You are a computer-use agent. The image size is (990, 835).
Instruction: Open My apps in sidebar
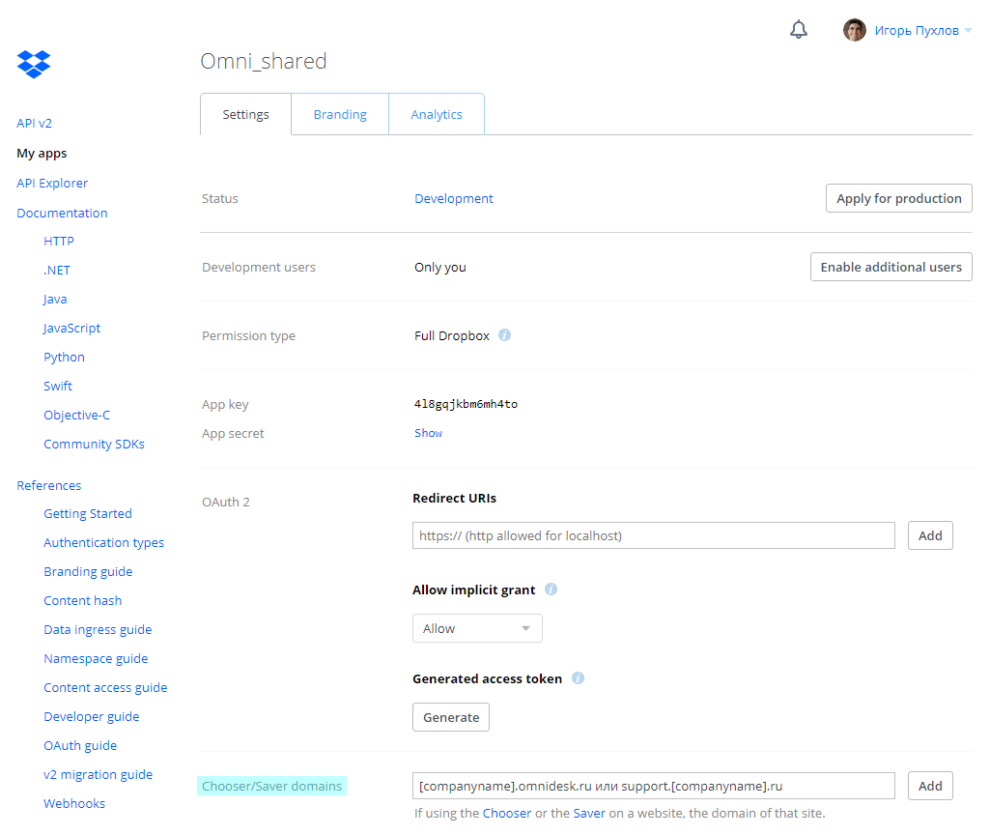tap(42, 154)
